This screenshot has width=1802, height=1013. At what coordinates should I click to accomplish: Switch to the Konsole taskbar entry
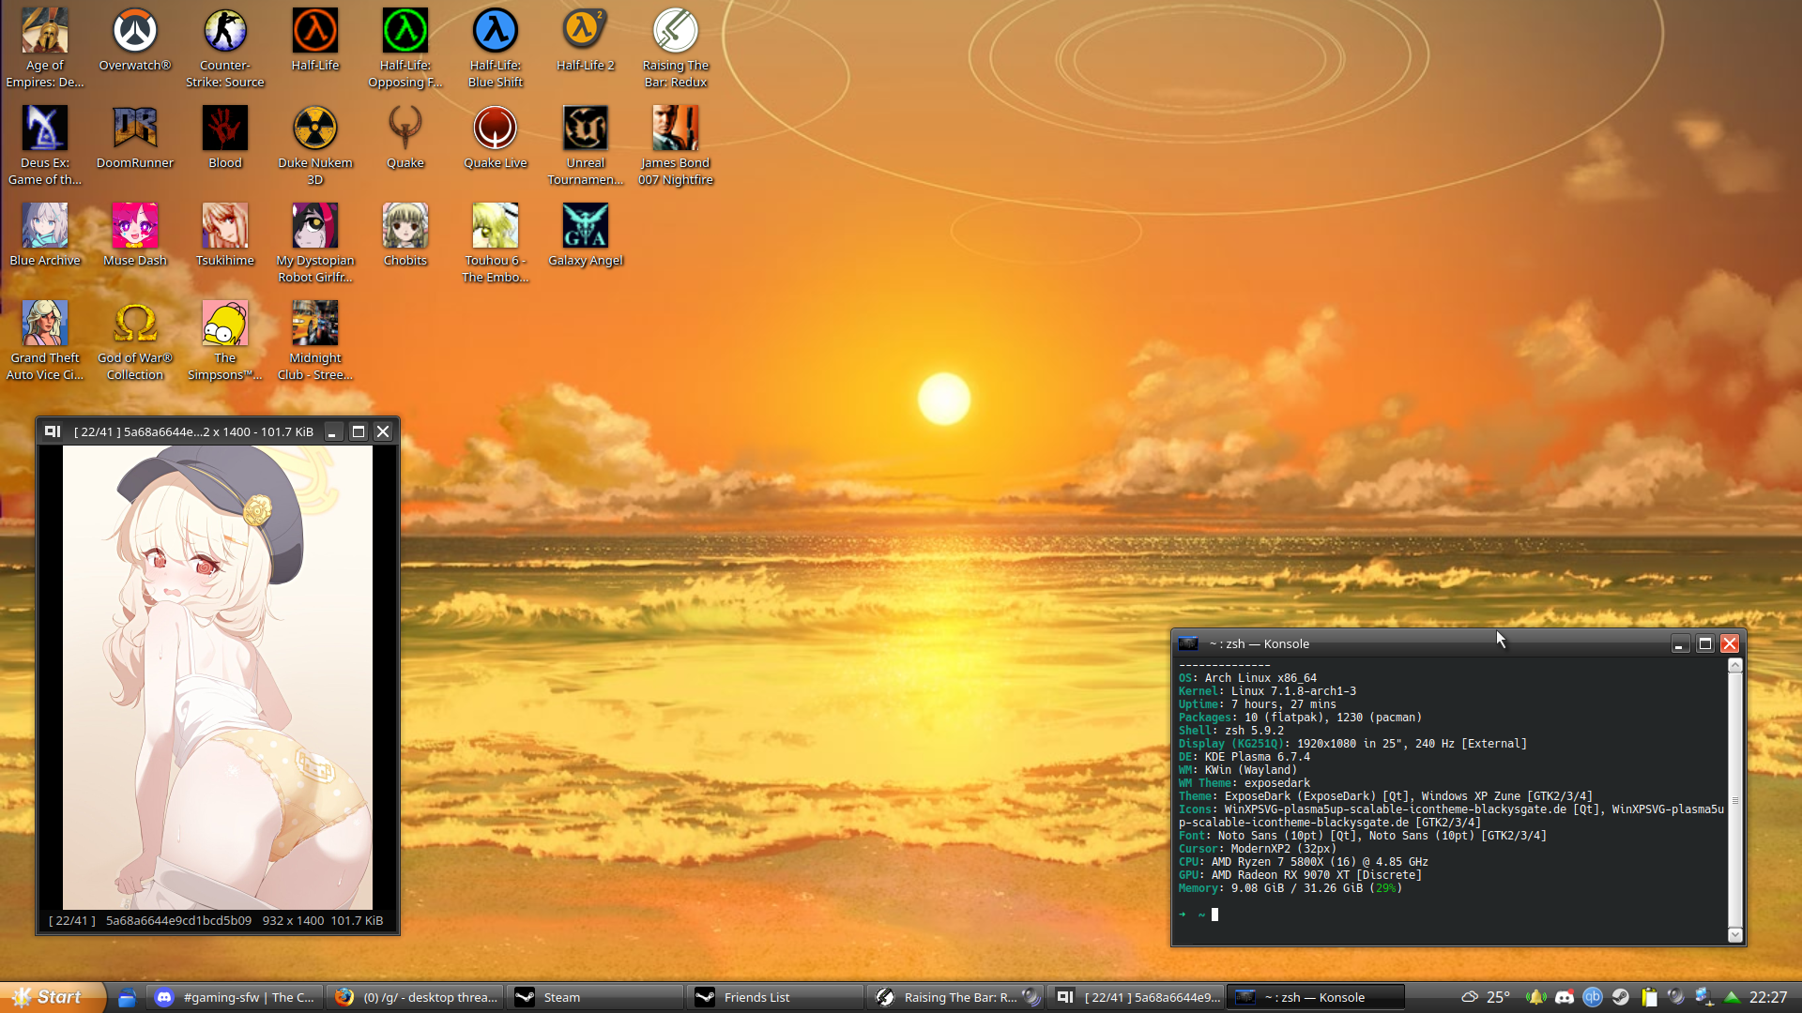tap(1317, 997)
